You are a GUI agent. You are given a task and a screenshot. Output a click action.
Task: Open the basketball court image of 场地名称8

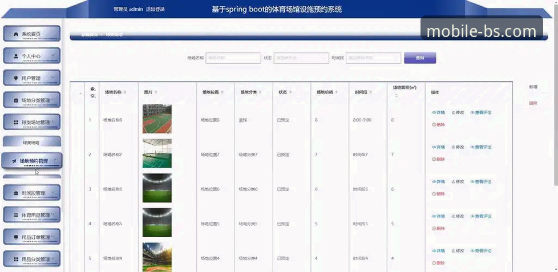[x=157, y=119]
